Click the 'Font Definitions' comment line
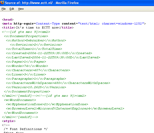Viewport: 154px width, 133px height. (x=26, y=129)
